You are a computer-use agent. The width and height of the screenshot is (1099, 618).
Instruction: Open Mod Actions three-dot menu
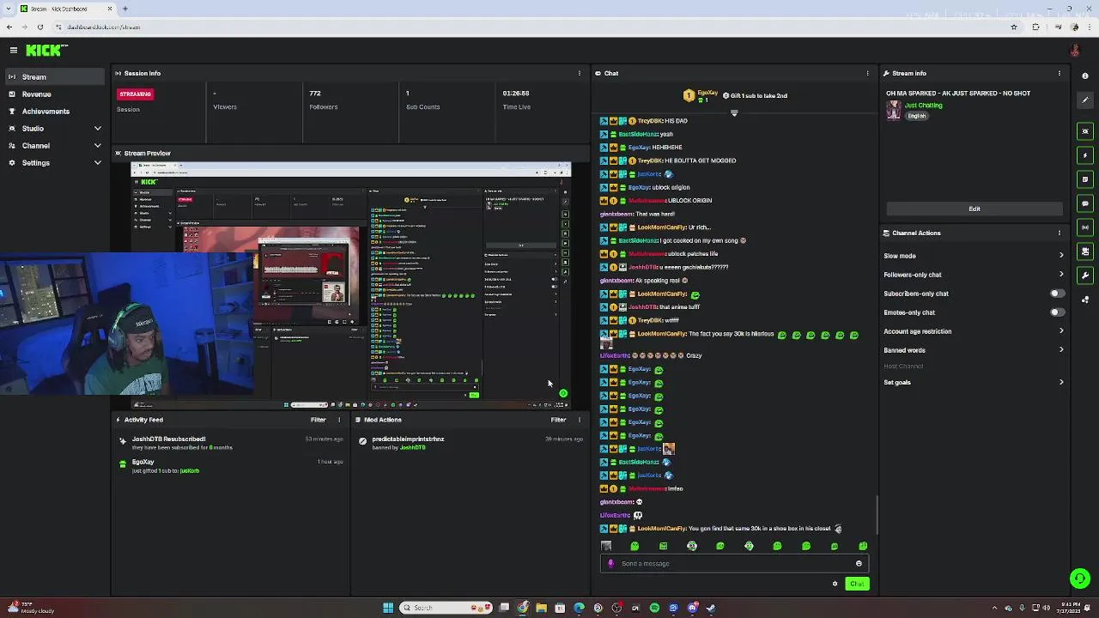[580, 420]
